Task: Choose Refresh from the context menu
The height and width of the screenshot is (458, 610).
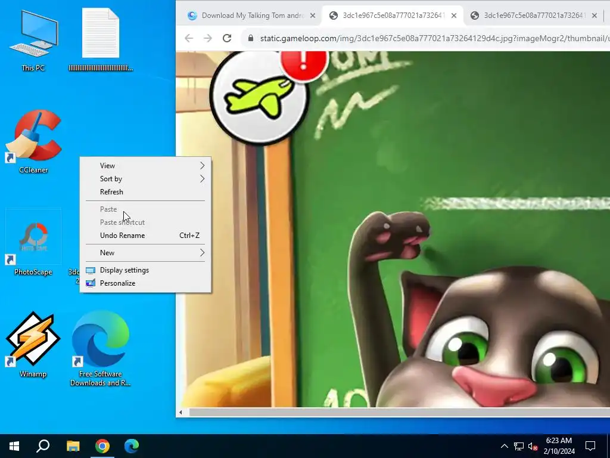Action: (145, 192)
